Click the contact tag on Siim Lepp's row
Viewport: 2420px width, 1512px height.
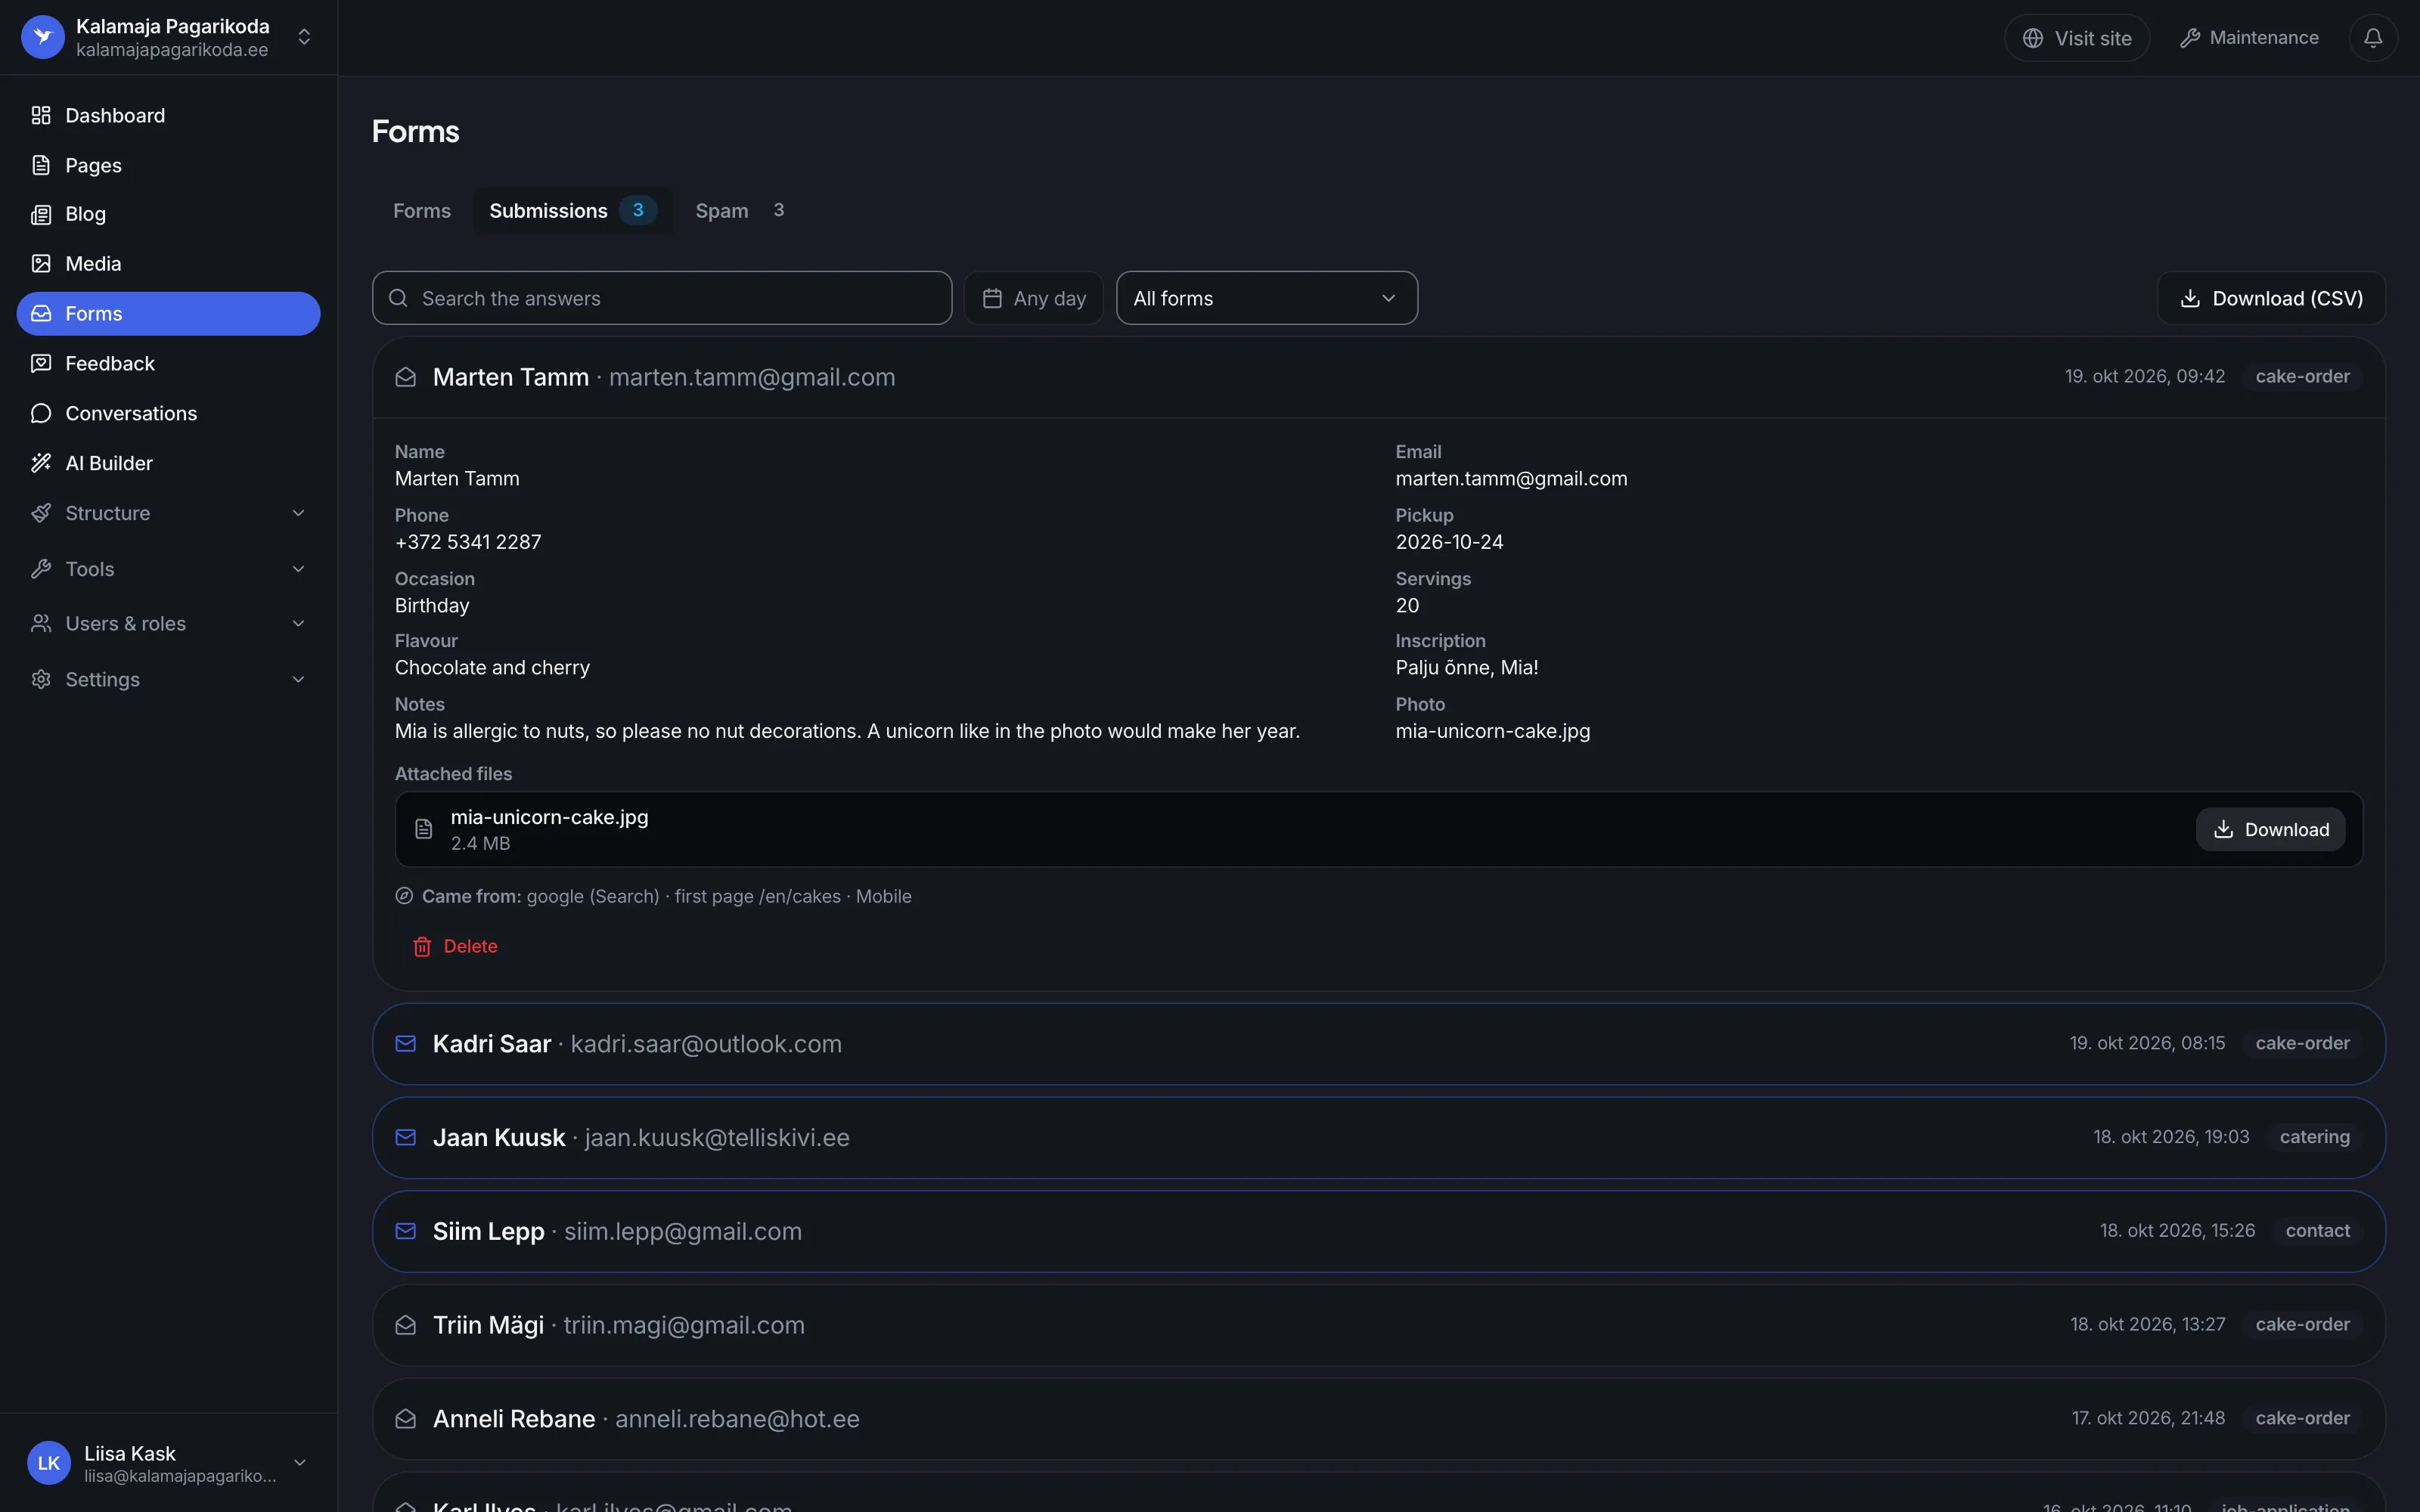[2317, 1231]
